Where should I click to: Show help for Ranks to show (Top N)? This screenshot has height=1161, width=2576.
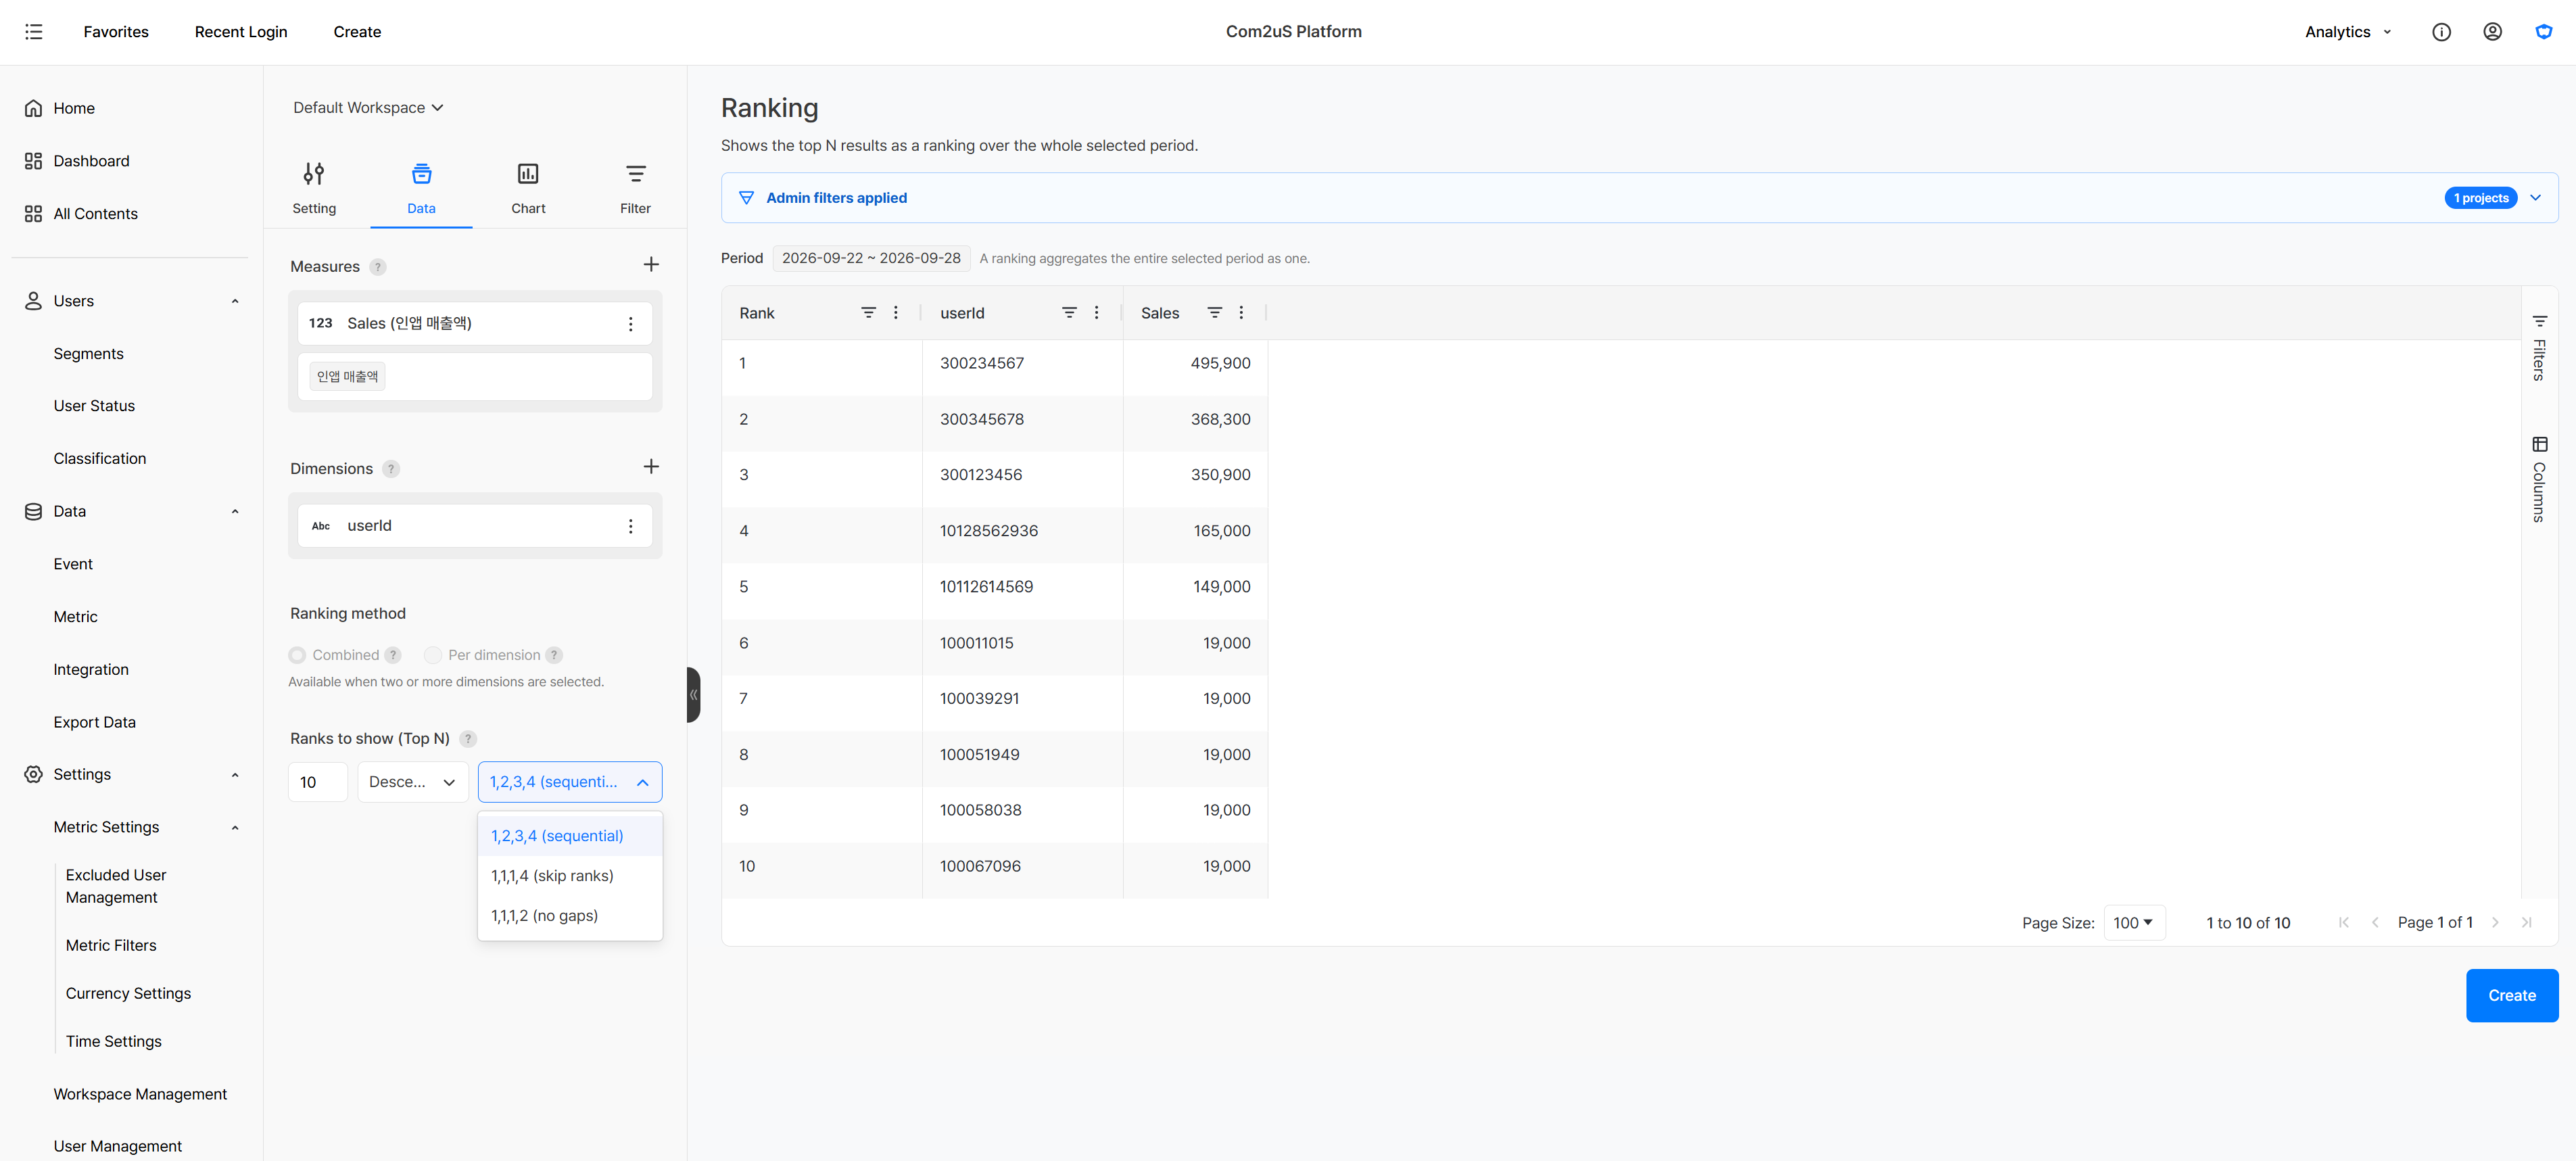click(468, 739)
